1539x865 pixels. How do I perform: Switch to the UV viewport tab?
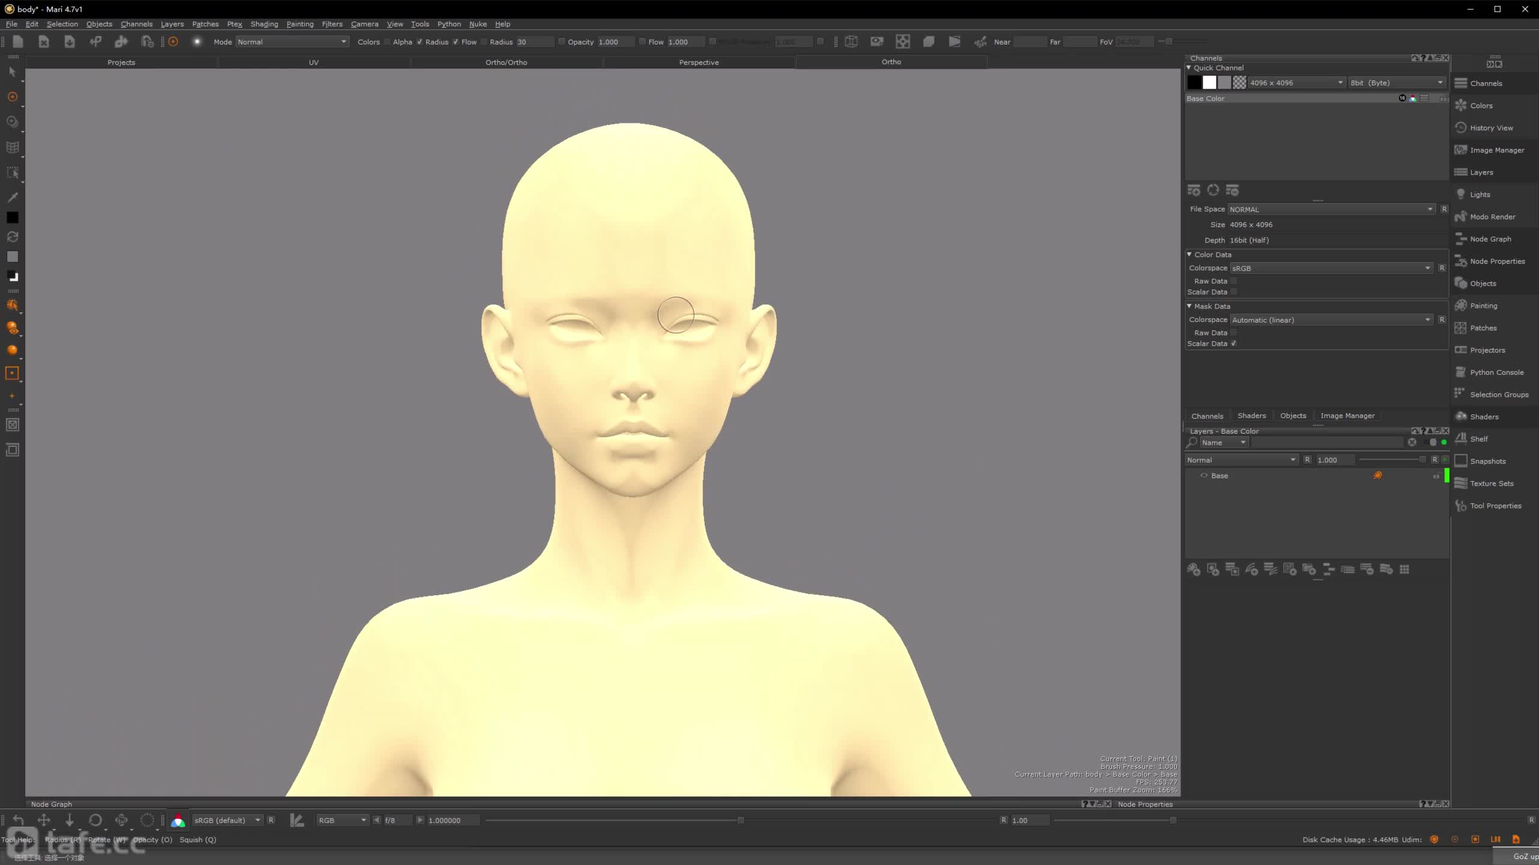click(314, 62)
